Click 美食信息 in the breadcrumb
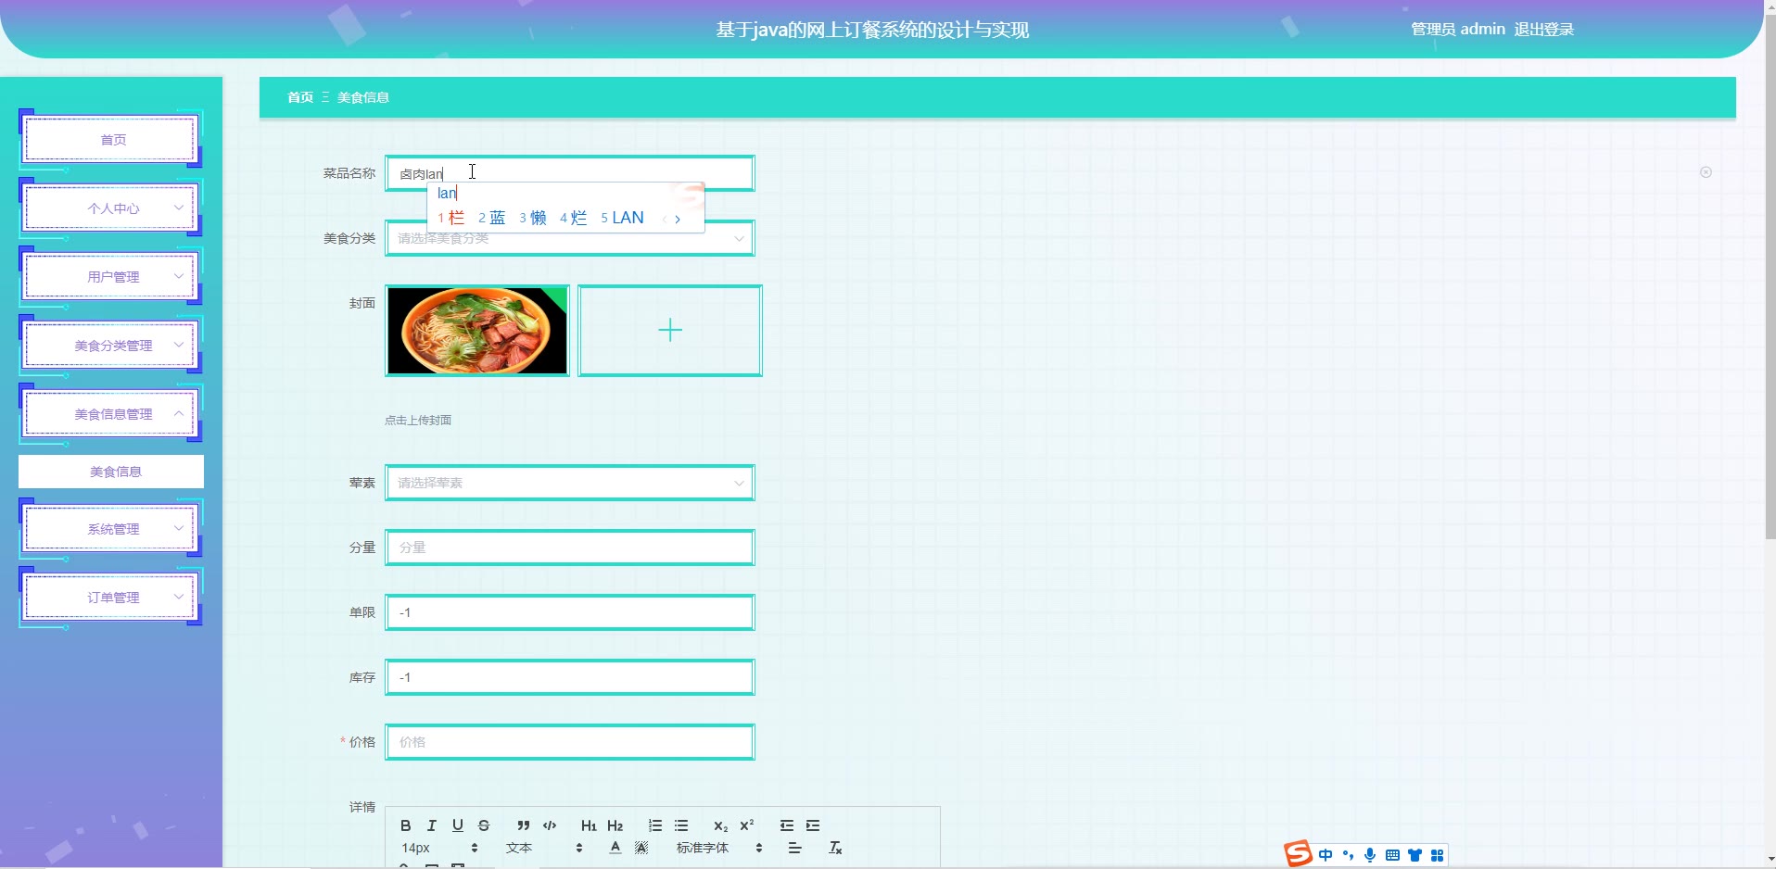1776x869 pixels. pos(363,97)
